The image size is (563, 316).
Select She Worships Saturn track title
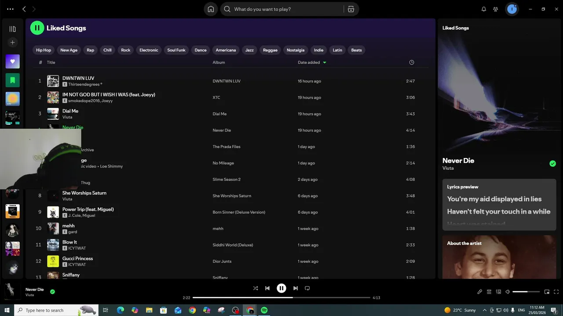tap(84, 193)
